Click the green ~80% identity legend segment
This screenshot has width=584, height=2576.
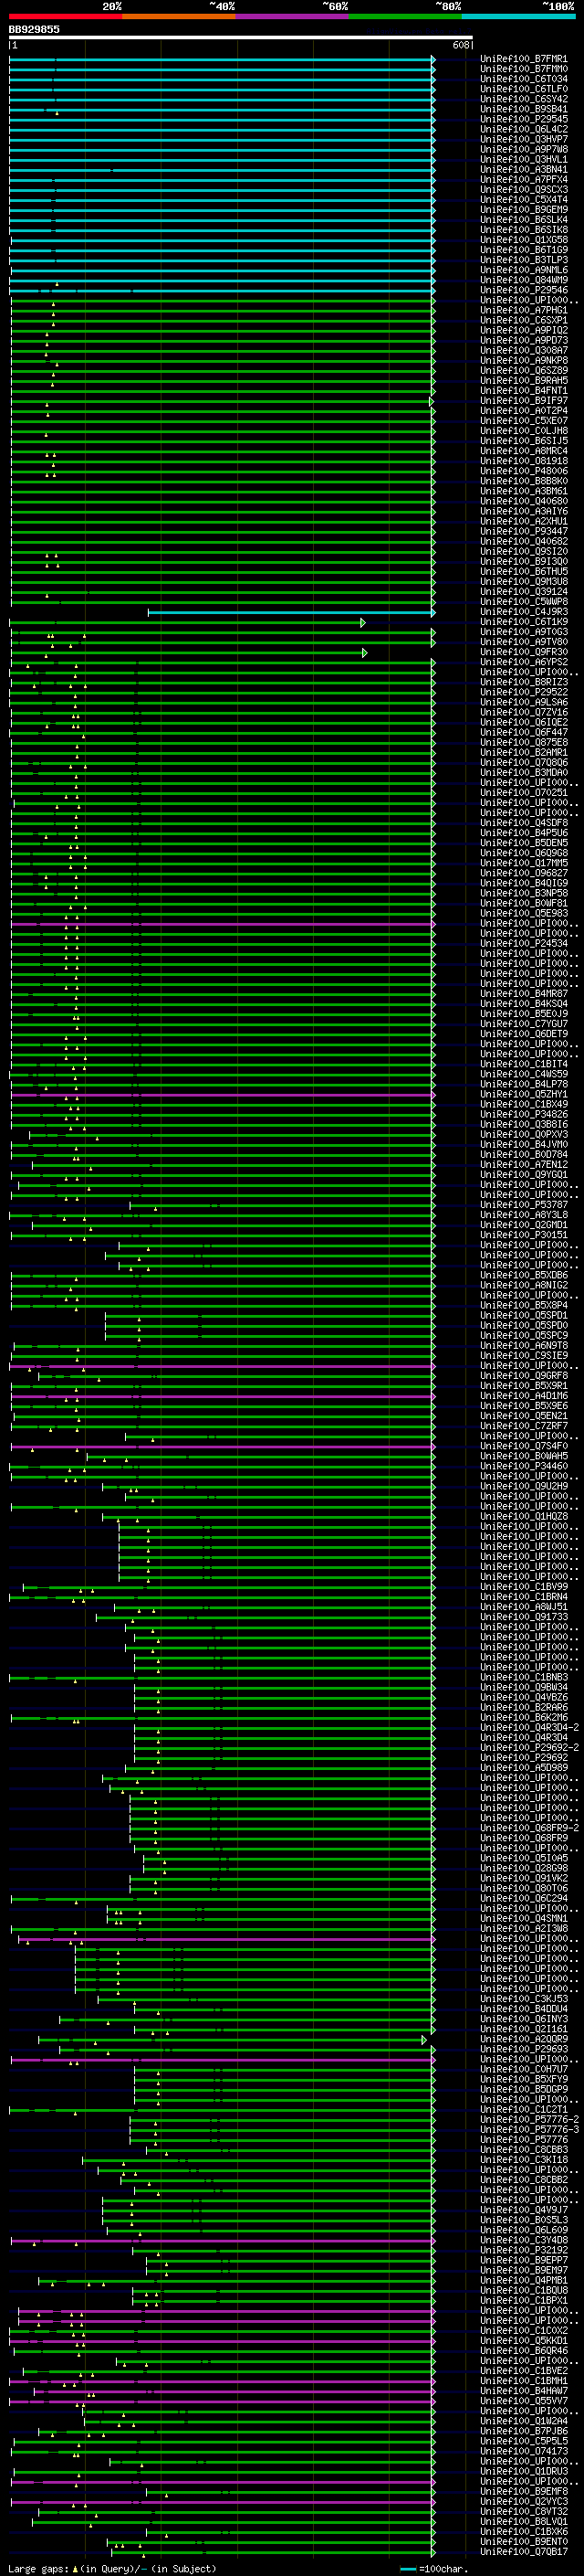(x=405, y=16)
